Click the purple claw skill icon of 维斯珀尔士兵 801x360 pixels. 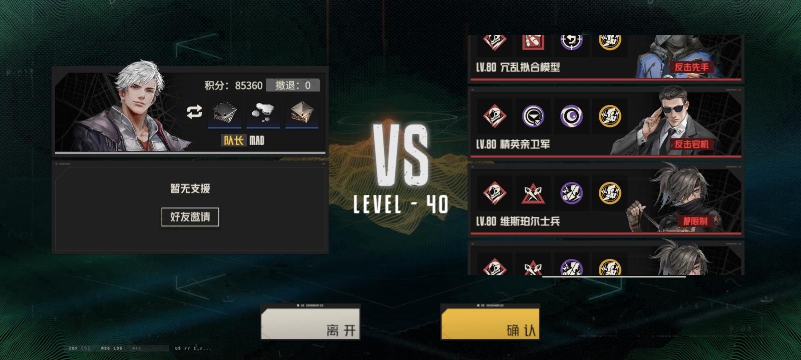[x=571, y=193]
